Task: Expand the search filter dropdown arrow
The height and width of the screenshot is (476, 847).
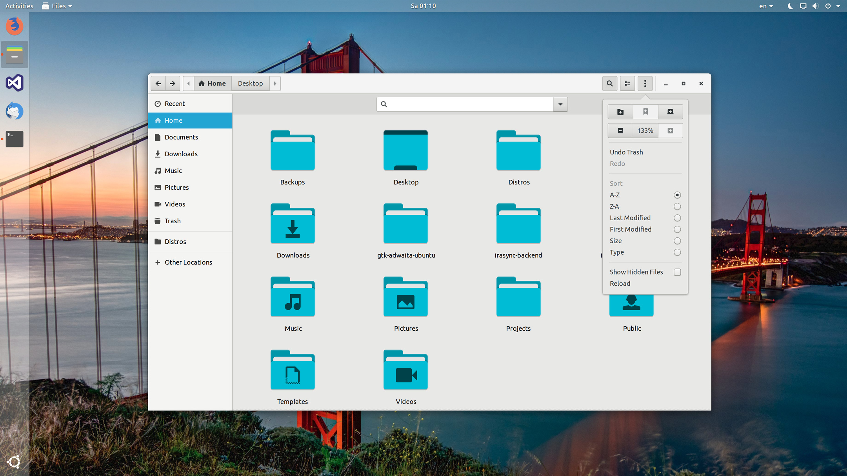Action: (560, 104)
